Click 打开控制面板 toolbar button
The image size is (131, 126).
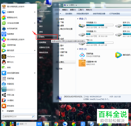tap(114, 14)
